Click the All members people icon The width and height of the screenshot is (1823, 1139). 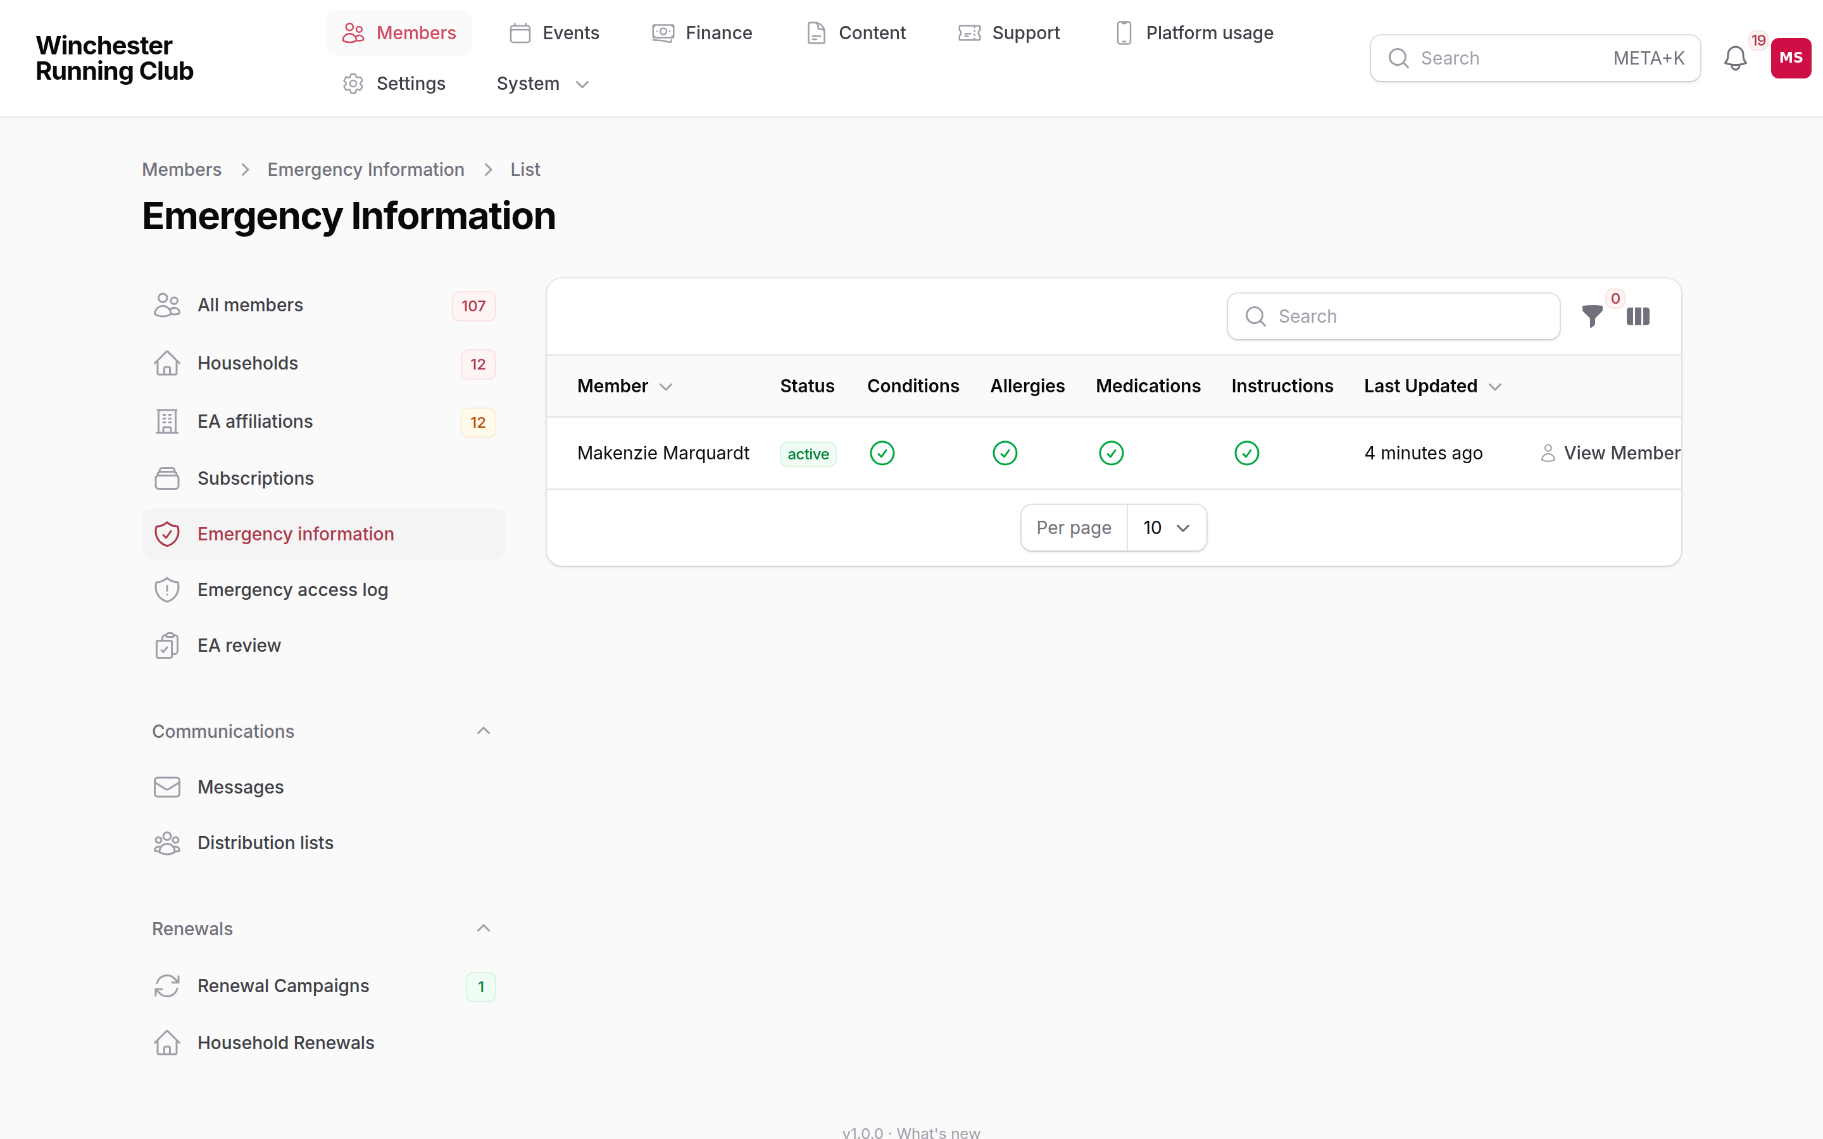(x=166, y=305)
